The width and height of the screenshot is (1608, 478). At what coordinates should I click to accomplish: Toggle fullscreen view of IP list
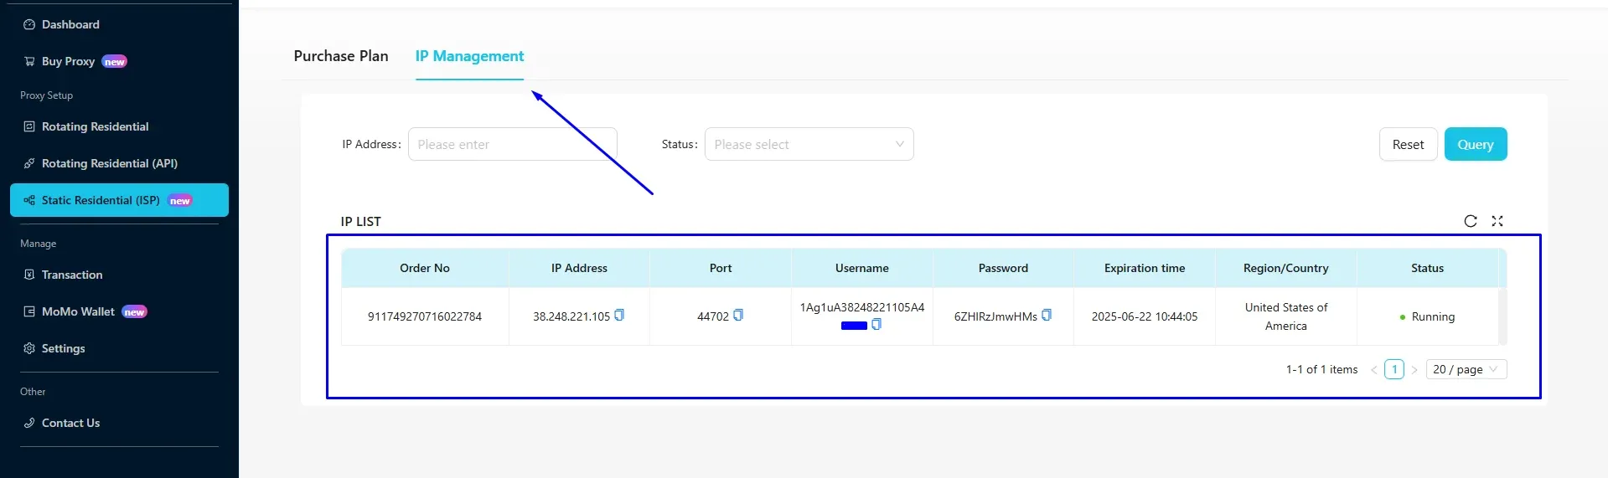tap(1497, 221)
